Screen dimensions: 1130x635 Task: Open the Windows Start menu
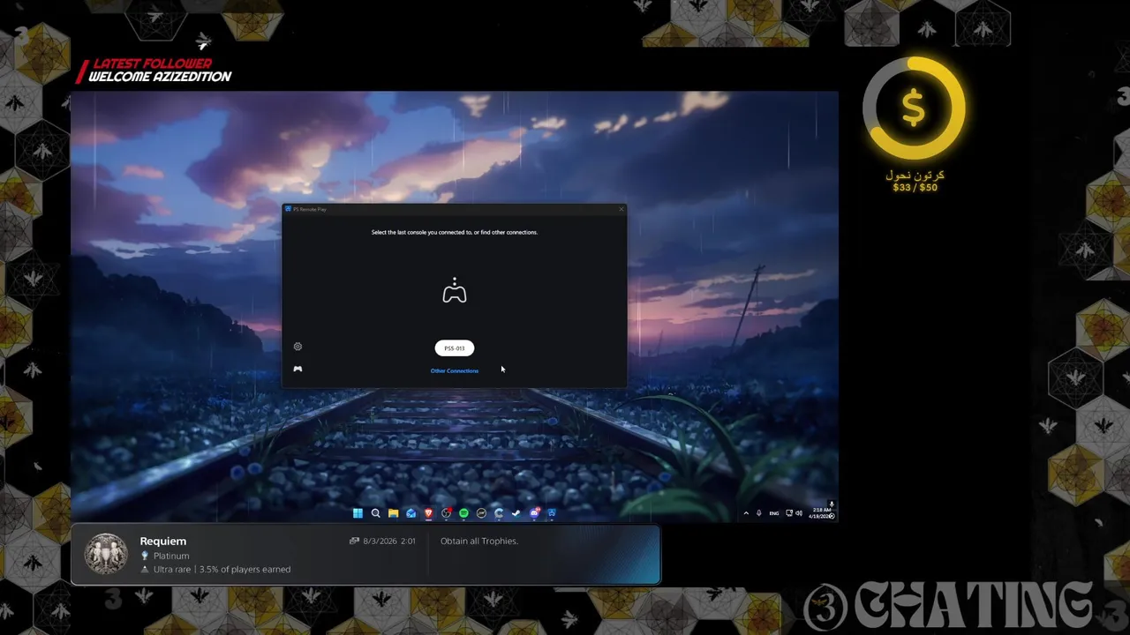pos(358,513)
